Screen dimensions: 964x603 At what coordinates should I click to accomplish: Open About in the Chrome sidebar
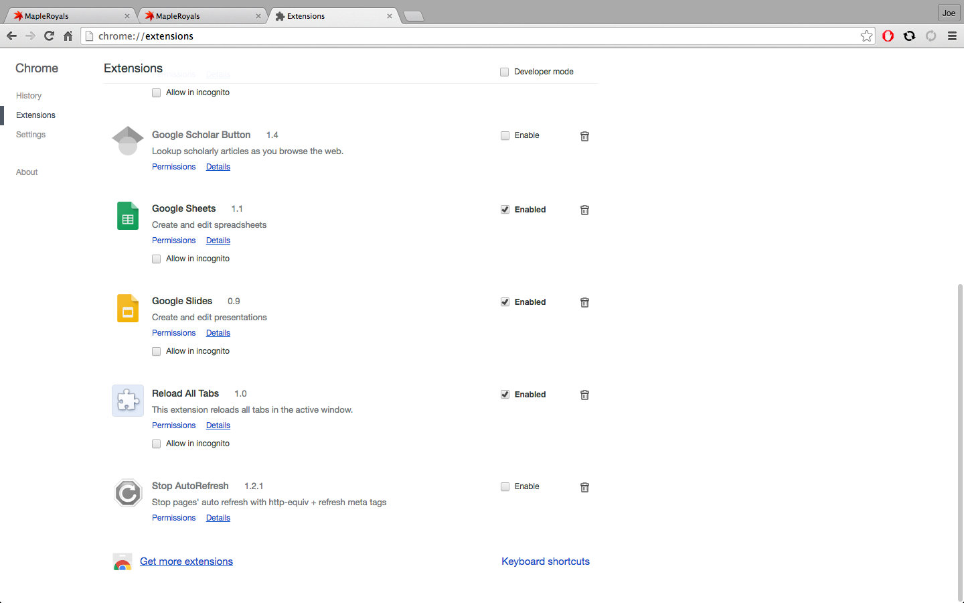pos(27,172)
